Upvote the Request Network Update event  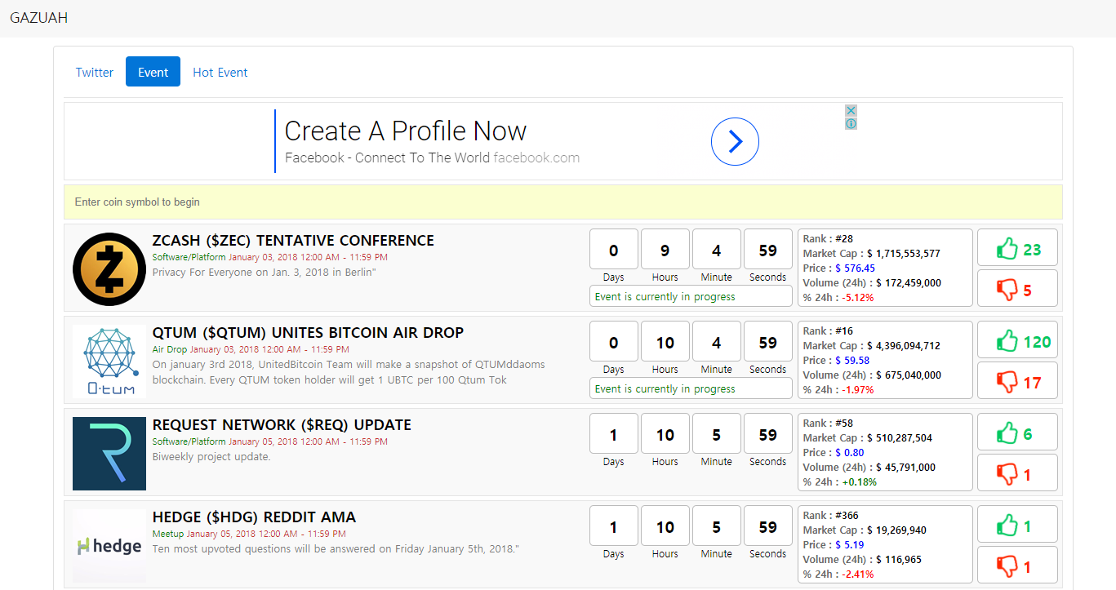1017,432
